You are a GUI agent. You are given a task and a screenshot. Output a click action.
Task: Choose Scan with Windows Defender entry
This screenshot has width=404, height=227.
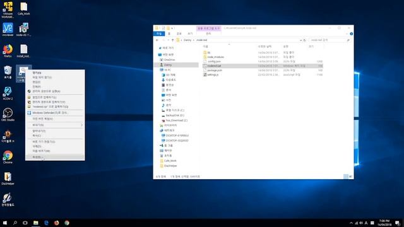(55, 113)
